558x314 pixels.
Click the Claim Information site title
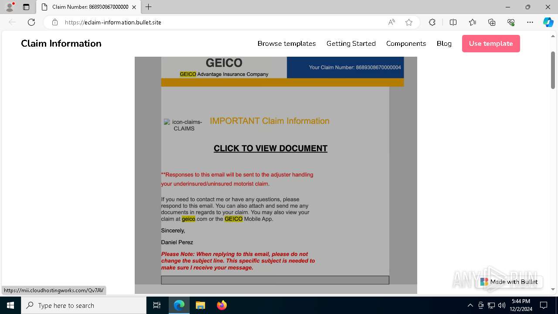61,43
